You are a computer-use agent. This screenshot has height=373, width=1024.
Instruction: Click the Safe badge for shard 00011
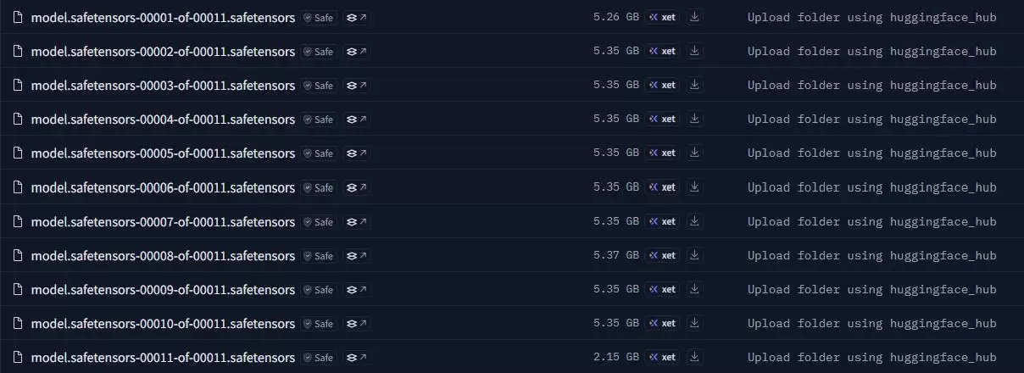[319, 358]
